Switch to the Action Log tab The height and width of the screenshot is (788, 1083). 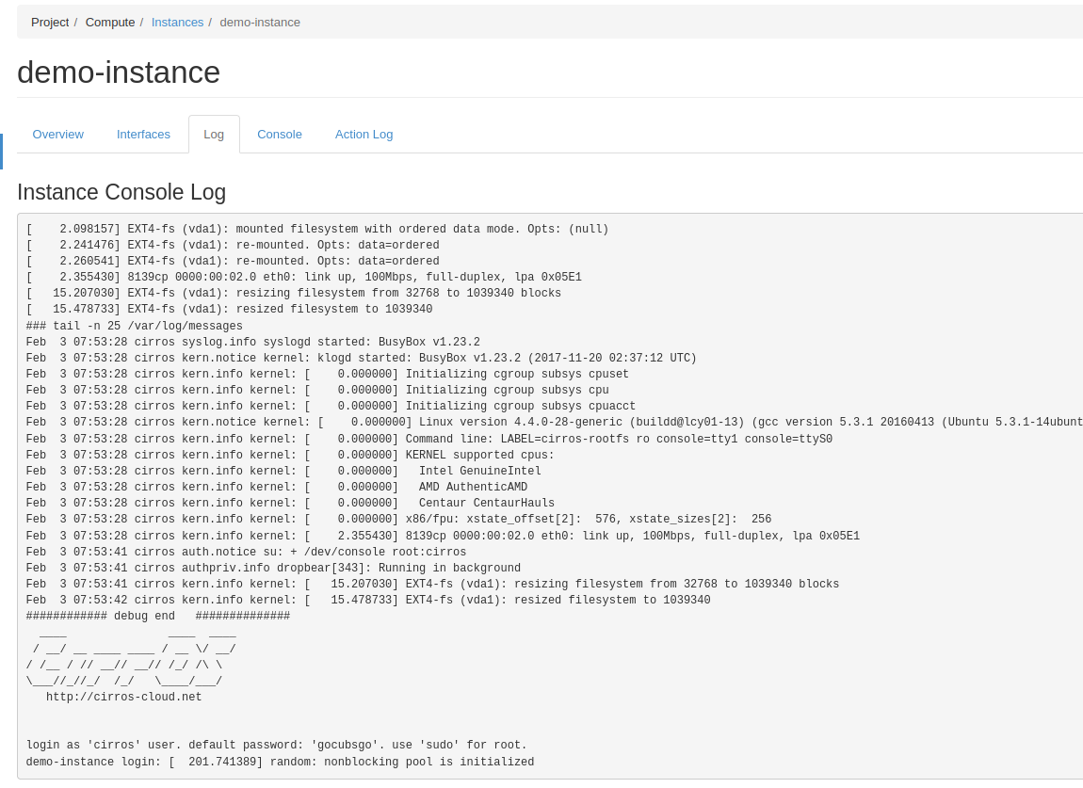pos(364,135)
